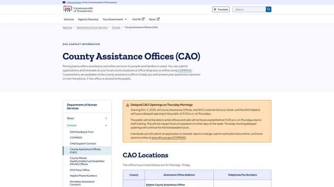Click the search magnifier button
Viewport: 334px width, 187px height.
point(268,10)
